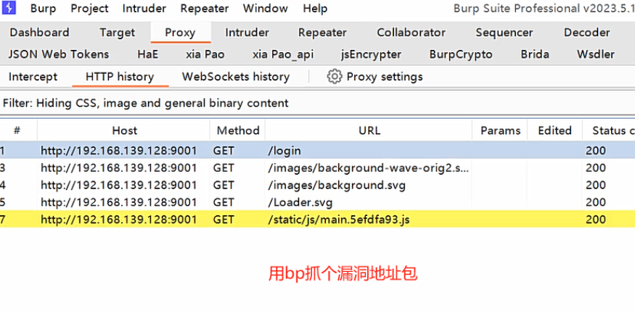Open the history filter bar
This screenshot has width=635, height=311.
click(318, 103)
